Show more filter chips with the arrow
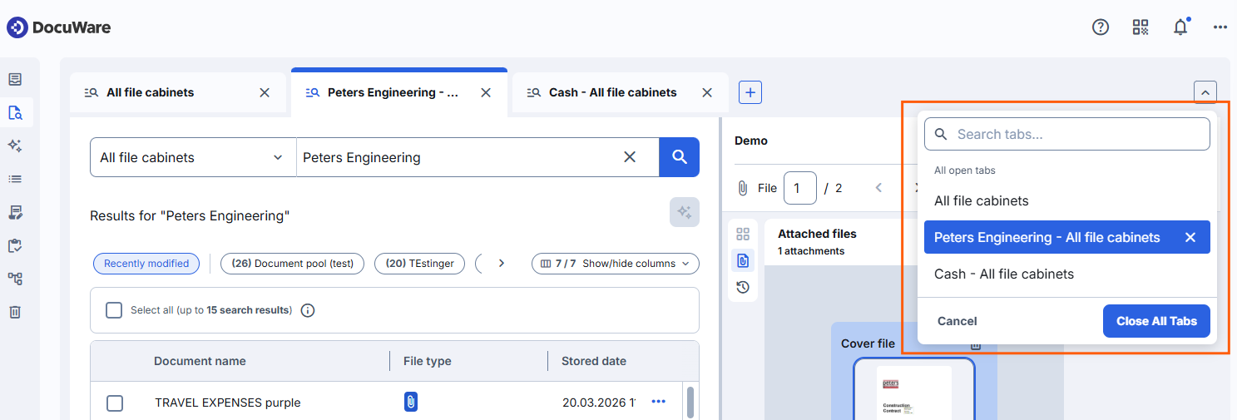The width and height of the screenshot is (1237, 420). (x=501, y=264)
